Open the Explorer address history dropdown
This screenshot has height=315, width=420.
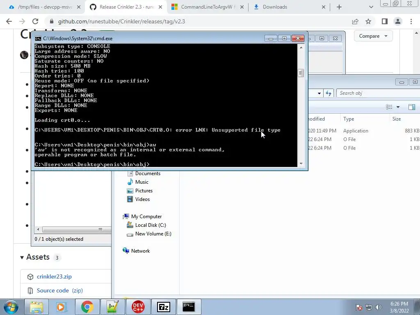tap(319, 93)
